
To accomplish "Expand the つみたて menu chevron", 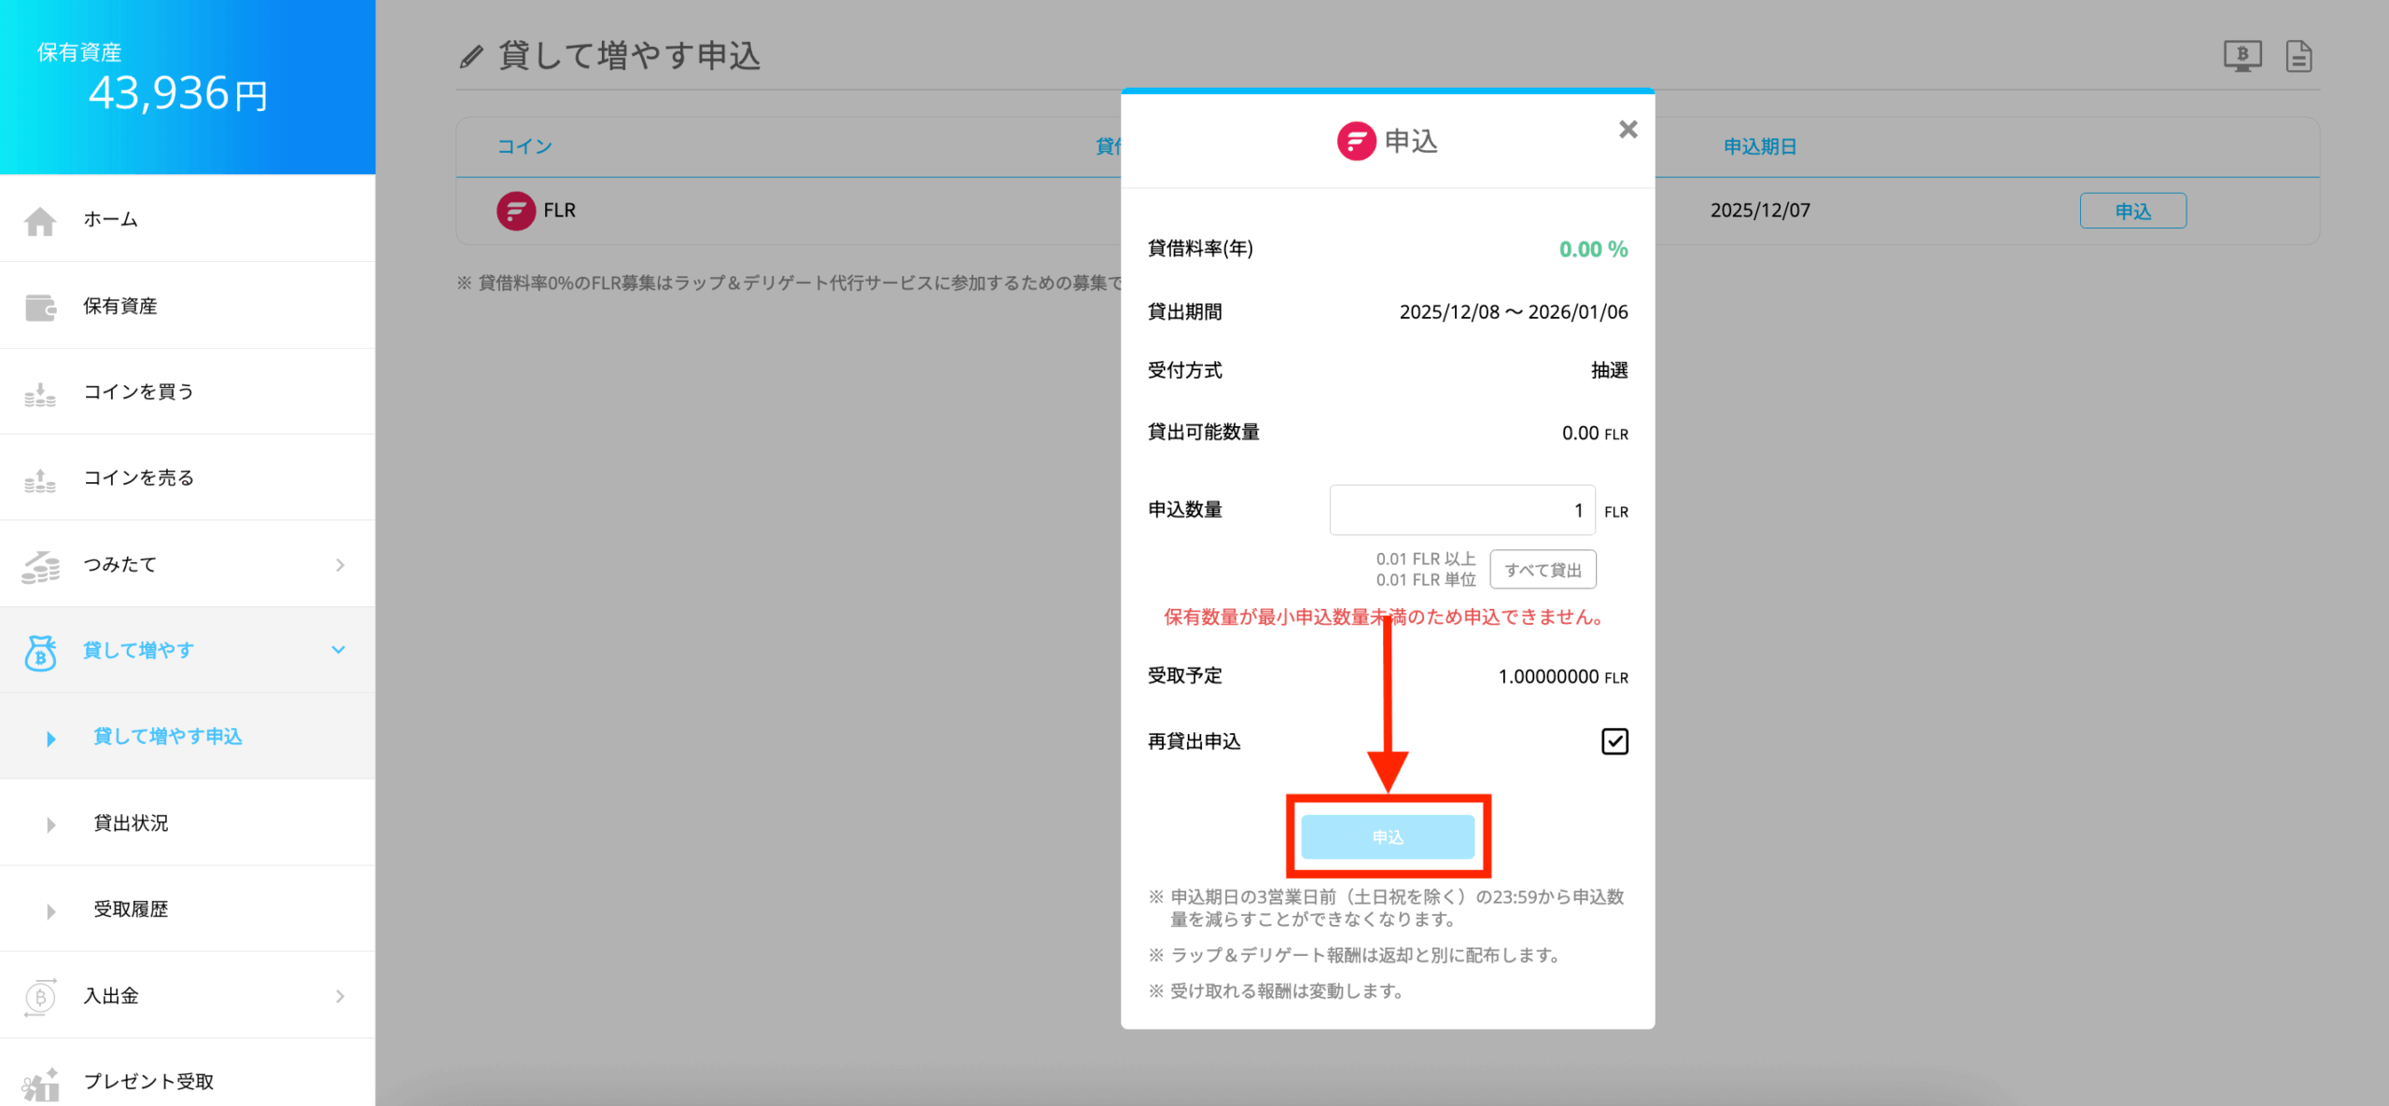I will click(340, 565).
